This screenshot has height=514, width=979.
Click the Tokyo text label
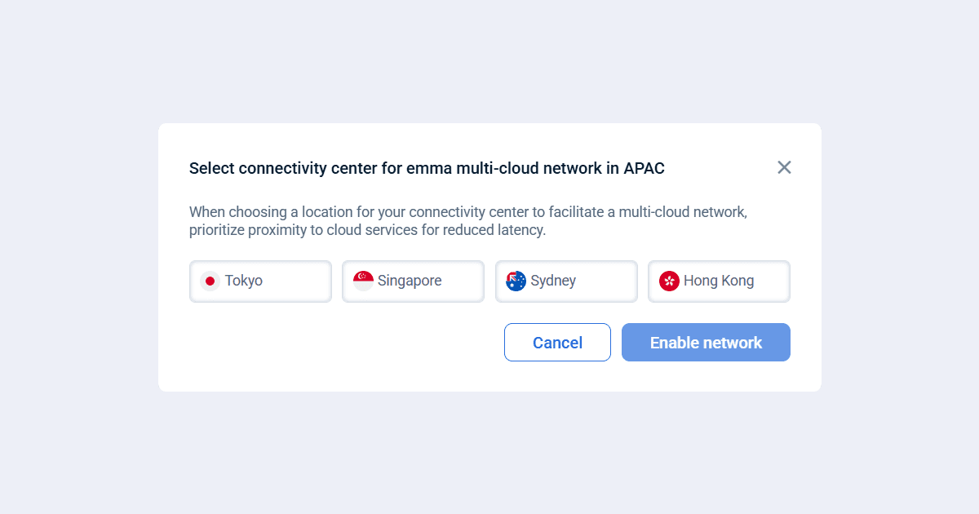point(244,281)
